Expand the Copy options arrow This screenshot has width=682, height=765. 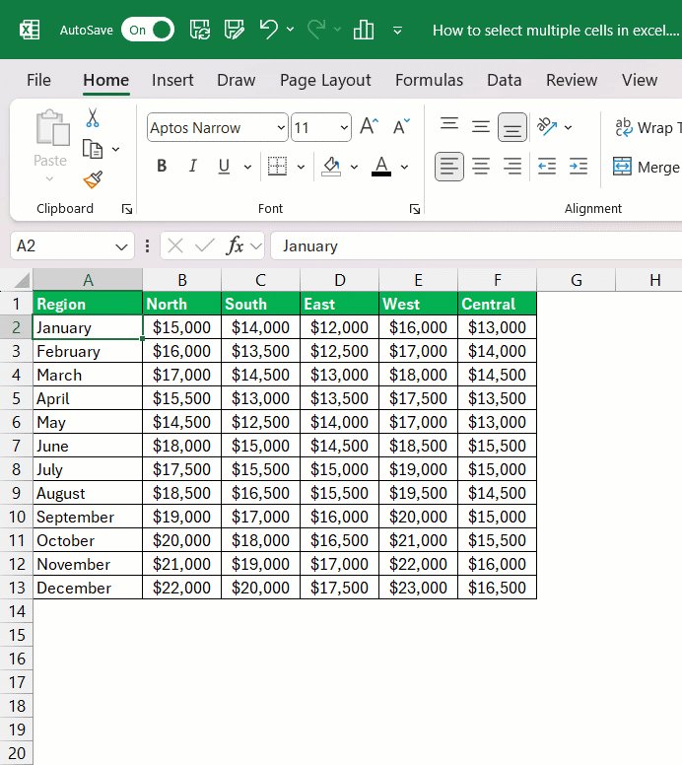[115, 149]
